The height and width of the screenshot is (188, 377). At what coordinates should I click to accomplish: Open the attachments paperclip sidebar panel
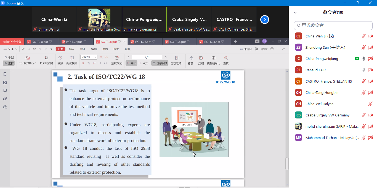point(5,99)
